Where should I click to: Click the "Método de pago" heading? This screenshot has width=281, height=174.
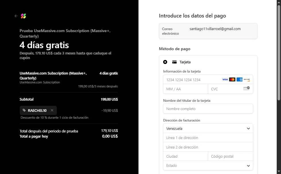pos(175,49)
